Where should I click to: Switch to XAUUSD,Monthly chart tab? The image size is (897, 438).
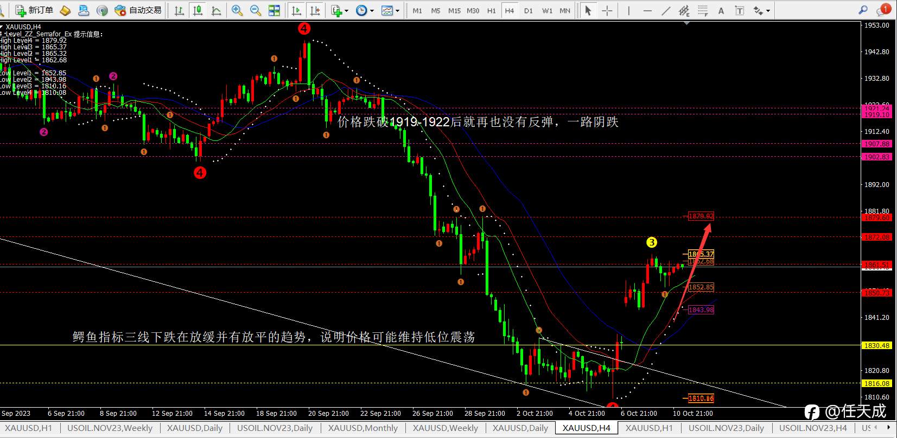pos(362,428)
